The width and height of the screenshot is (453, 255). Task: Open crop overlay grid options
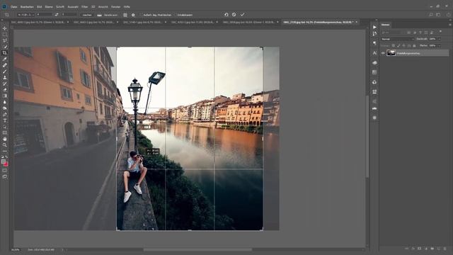click(125, 15)
